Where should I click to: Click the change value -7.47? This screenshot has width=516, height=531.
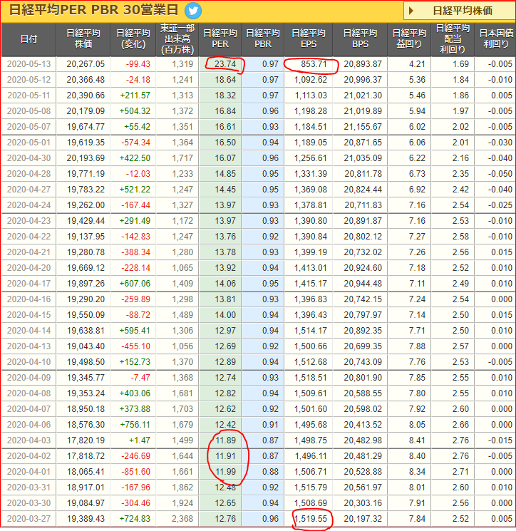click(x=140, y=378)
